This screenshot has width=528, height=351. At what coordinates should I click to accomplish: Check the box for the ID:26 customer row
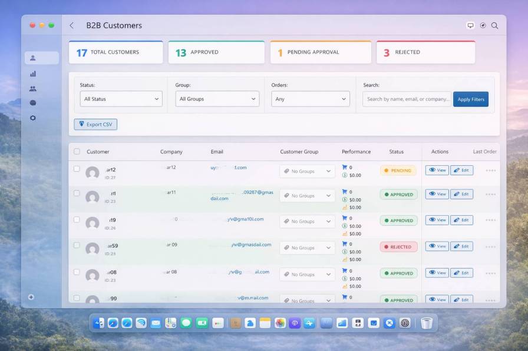[77, 219]
